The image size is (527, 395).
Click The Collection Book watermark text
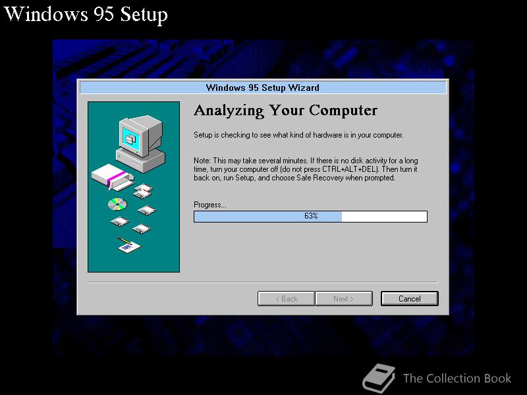tap(457, 378)
